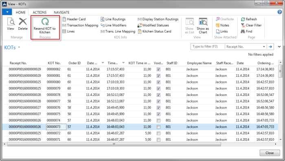Toggle Void checkbox for KOT 00000076
The height and width of the screenshot is (161, 285).
point(158,108)
